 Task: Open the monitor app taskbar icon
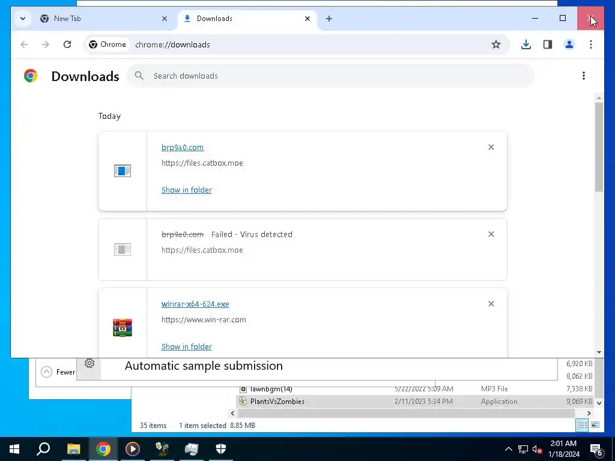[x=192, y=449]
